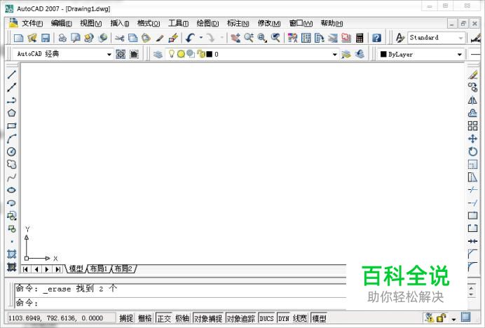Select the Hatch tool

11,254
